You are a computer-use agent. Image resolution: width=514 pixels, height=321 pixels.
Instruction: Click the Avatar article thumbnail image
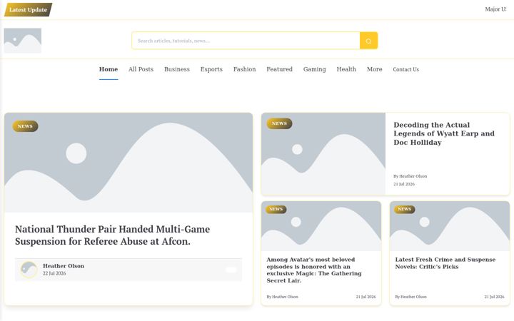[321, 226]
